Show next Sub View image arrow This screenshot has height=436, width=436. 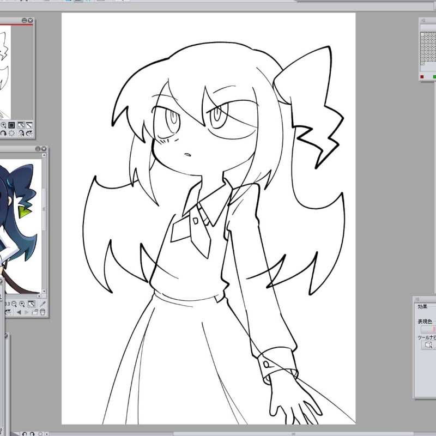[27, 312]
